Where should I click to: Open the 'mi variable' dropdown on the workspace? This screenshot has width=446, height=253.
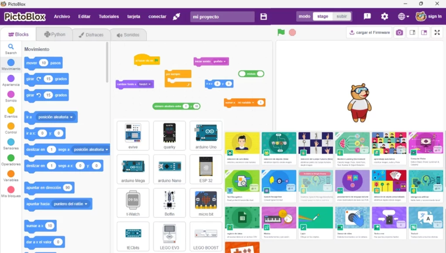coord(246,103)
